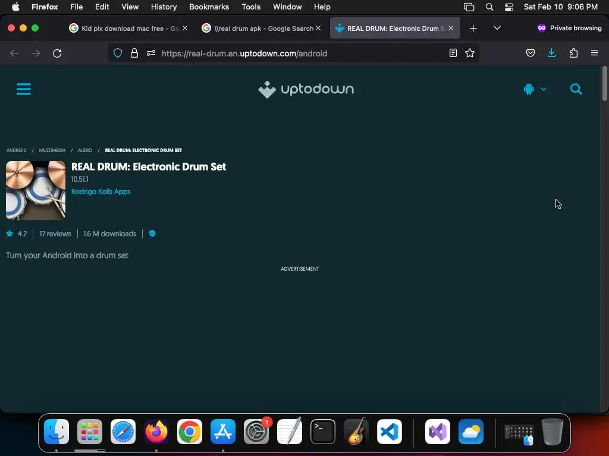
Task: Click the 4.2 star rating
Action: coord(17,234)
